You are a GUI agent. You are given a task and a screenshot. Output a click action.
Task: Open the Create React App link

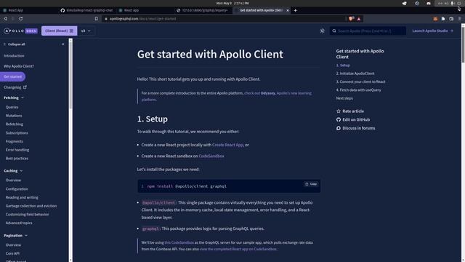coord(227,145)
